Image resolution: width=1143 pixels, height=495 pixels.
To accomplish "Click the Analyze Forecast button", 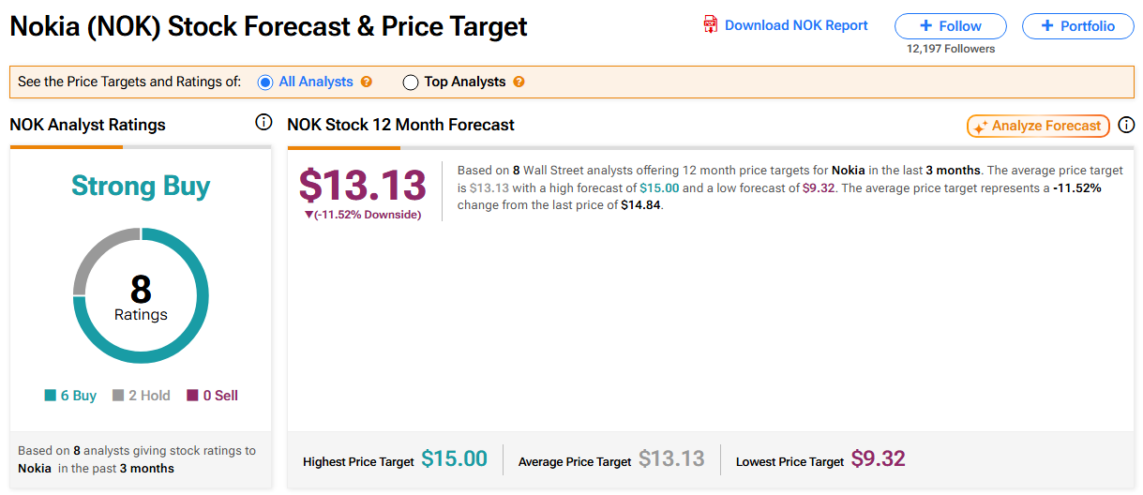I will [1038, 126].
